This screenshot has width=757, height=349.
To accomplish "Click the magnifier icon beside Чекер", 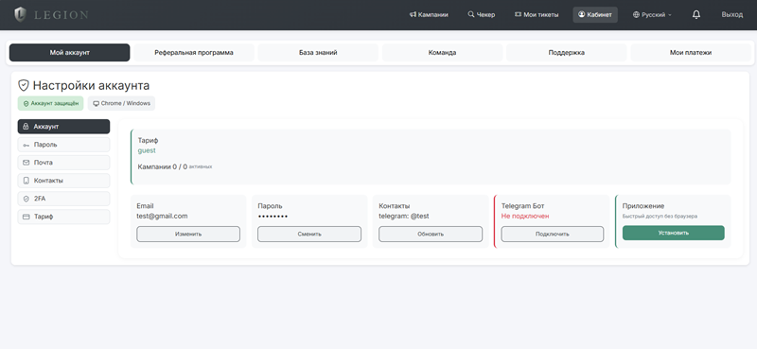I will click(x=470, y=15).
